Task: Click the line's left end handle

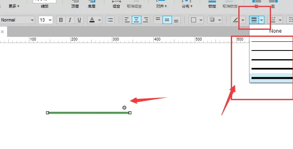Action: 48,113
